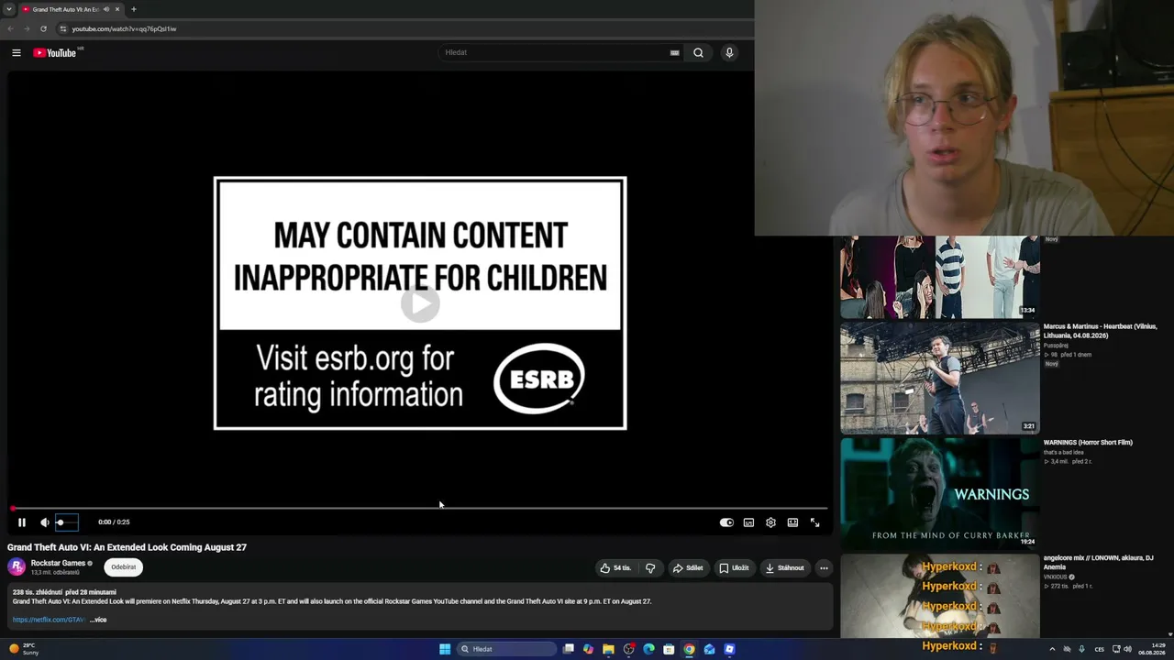Open the WARNINGS horror short film thumbnail
This screenshot has width=1174, height=660.
[x=940, y=493]
